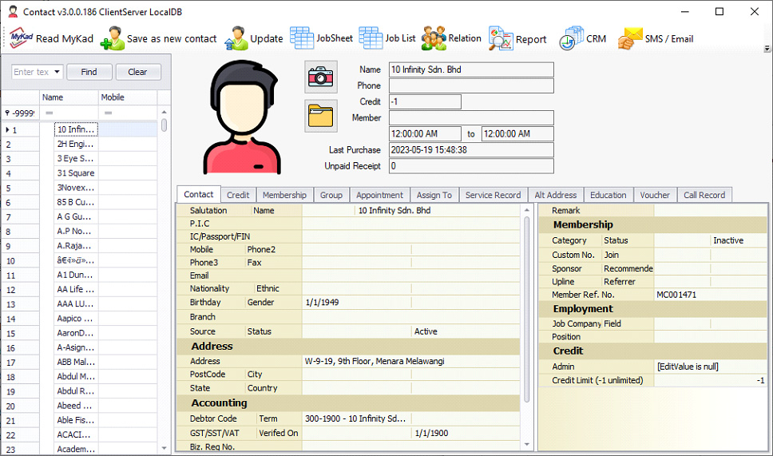The height and width of the screenshot is (456, 773).
Task: Switch to the Credit tab
Action: coord(238,195)
